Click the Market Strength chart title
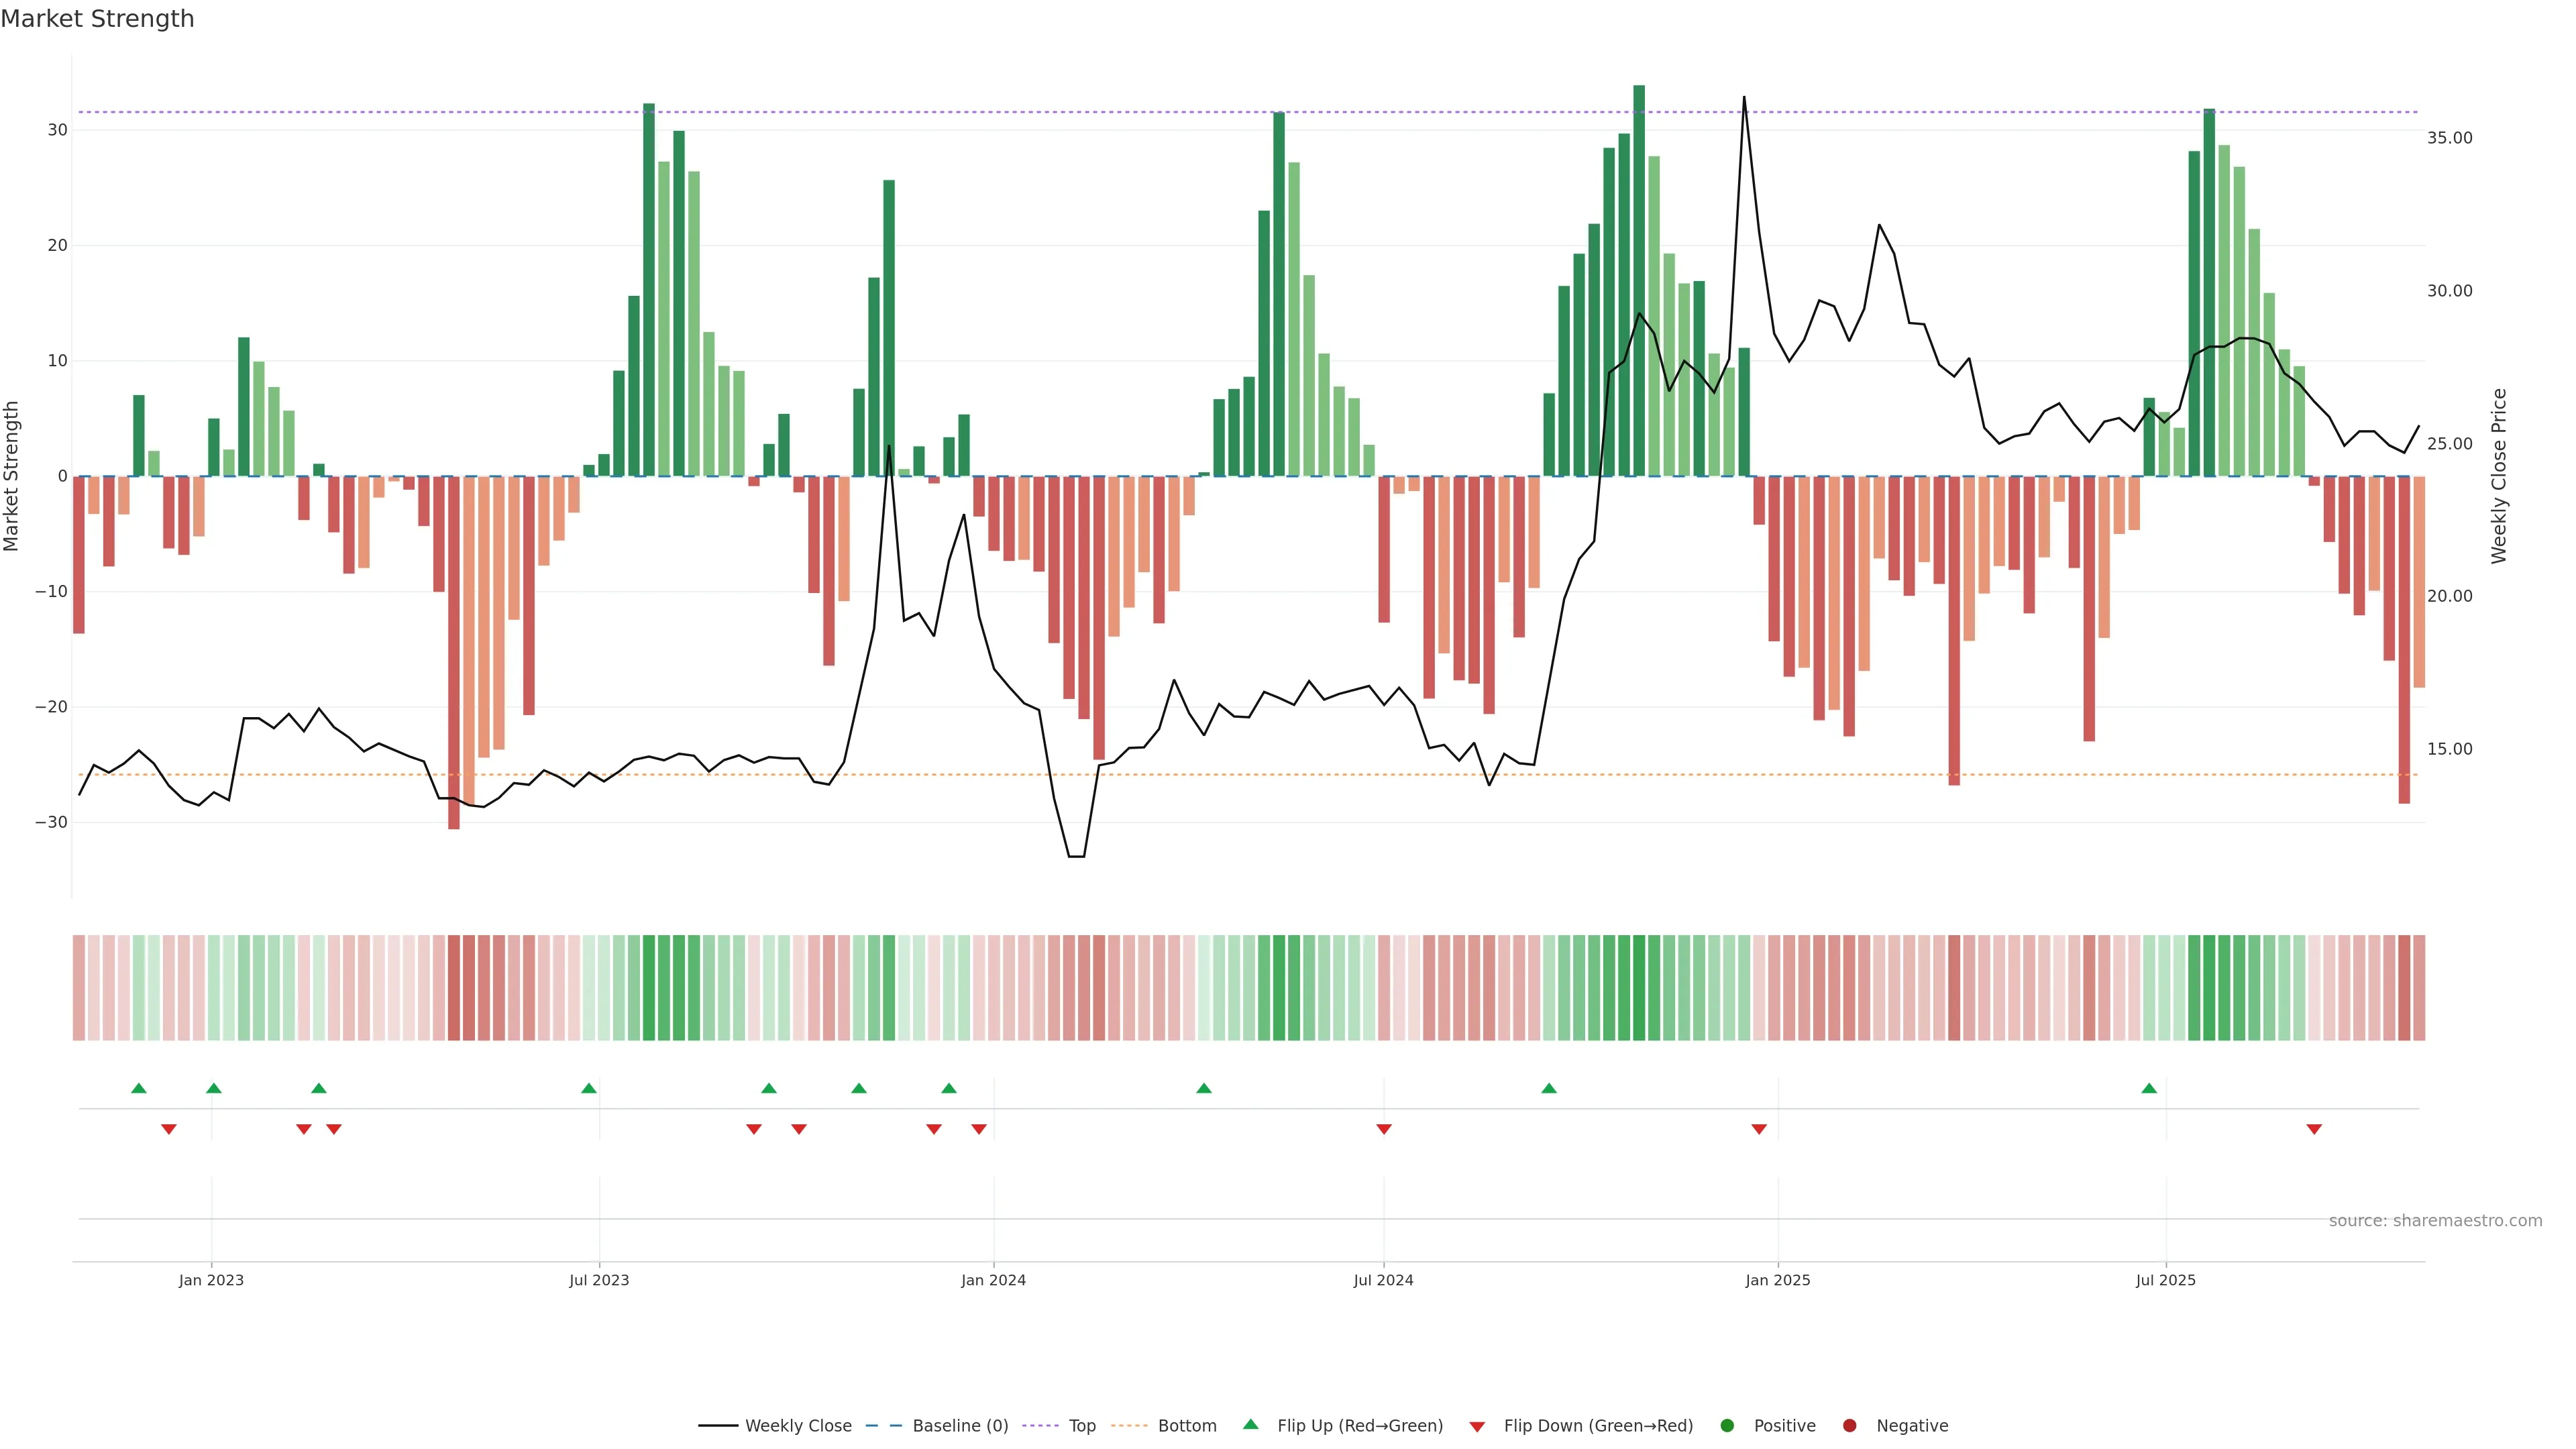The width and height of the screenshot is (2576, 1449). pos(97,19)
